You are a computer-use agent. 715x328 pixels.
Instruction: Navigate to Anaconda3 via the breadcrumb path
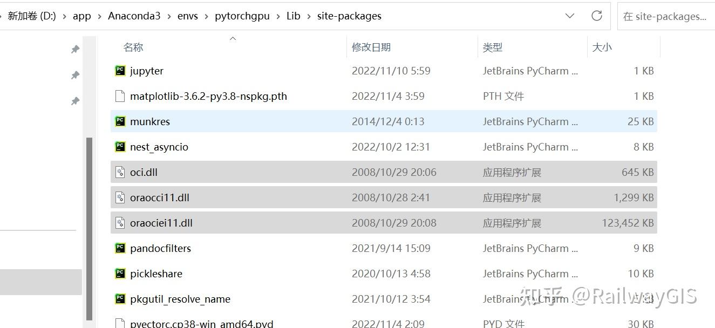(134, 16)
